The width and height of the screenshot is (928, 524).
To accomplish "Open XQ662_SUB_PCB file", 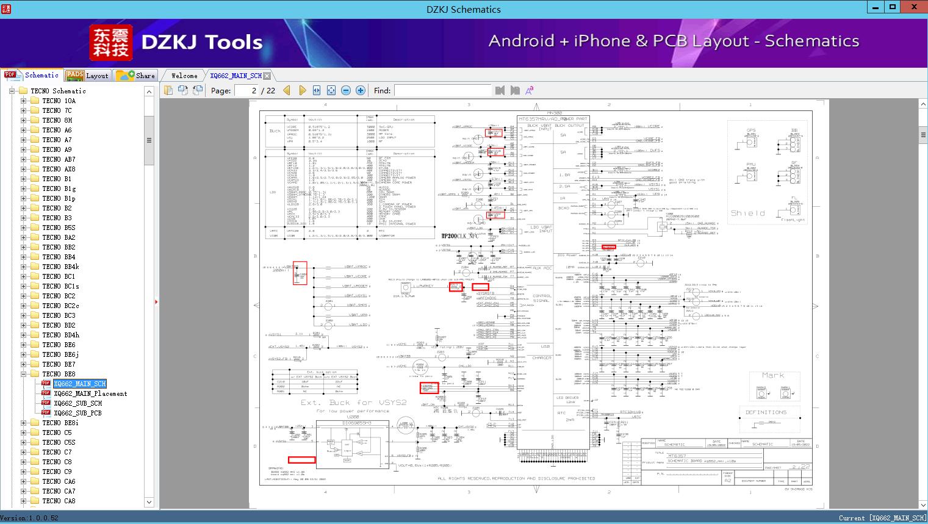I will 77,413.
